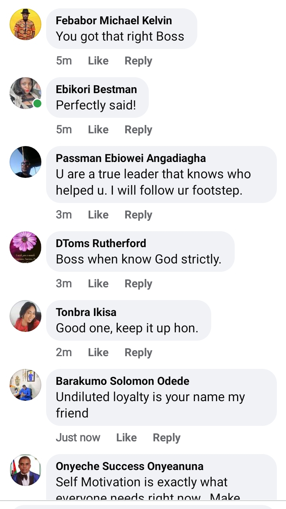
Task: View Onyeche Success Onyeanuna's profile picture
Action: 25,470
